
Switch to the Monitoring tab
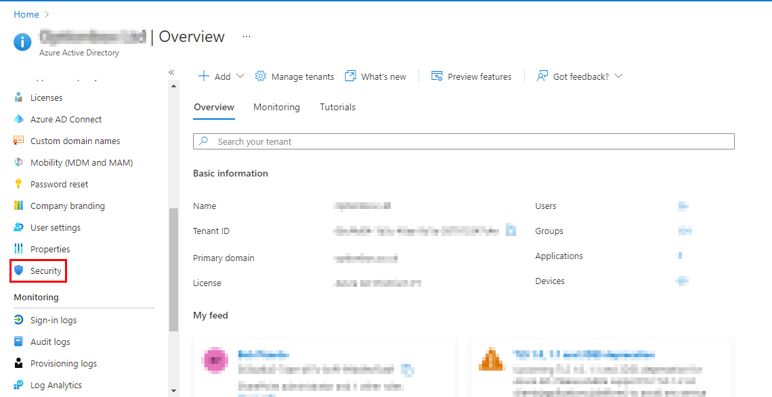tap(277, 108)
